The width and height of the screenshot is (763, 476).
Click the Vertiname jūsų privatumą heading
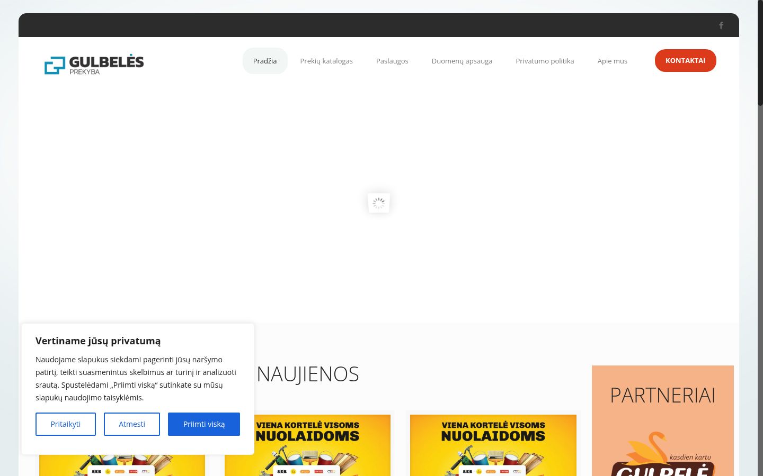(98, 341)
